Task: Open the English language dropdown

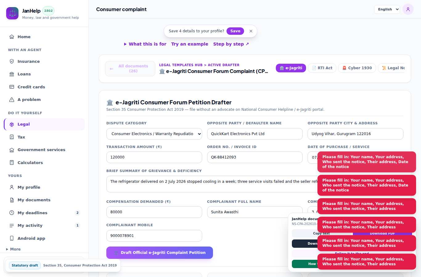Action: pos(387,9)
